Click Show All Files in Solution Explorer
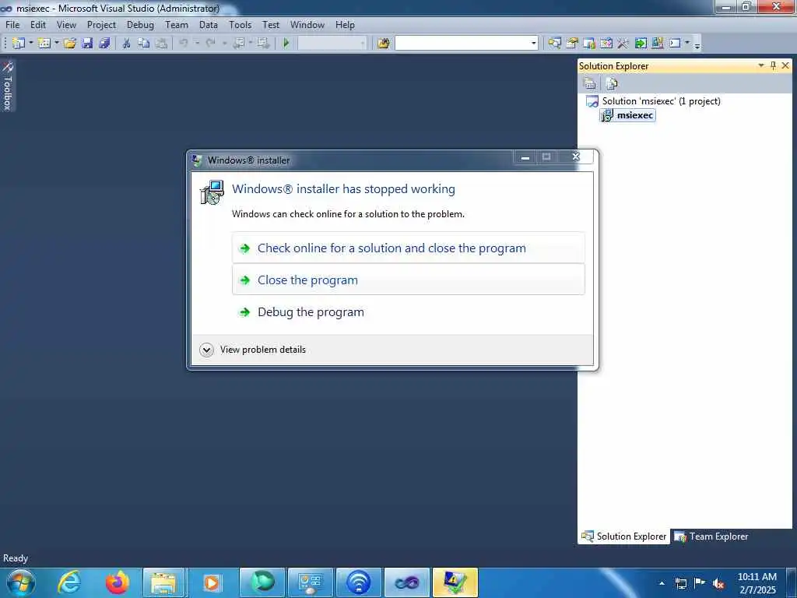This screenshot has width=797, height=598. click(612, 83)
